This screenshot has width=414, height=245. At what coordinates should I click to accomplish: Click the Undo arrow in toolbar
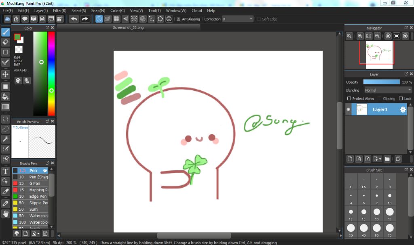[x=74, y=19]
